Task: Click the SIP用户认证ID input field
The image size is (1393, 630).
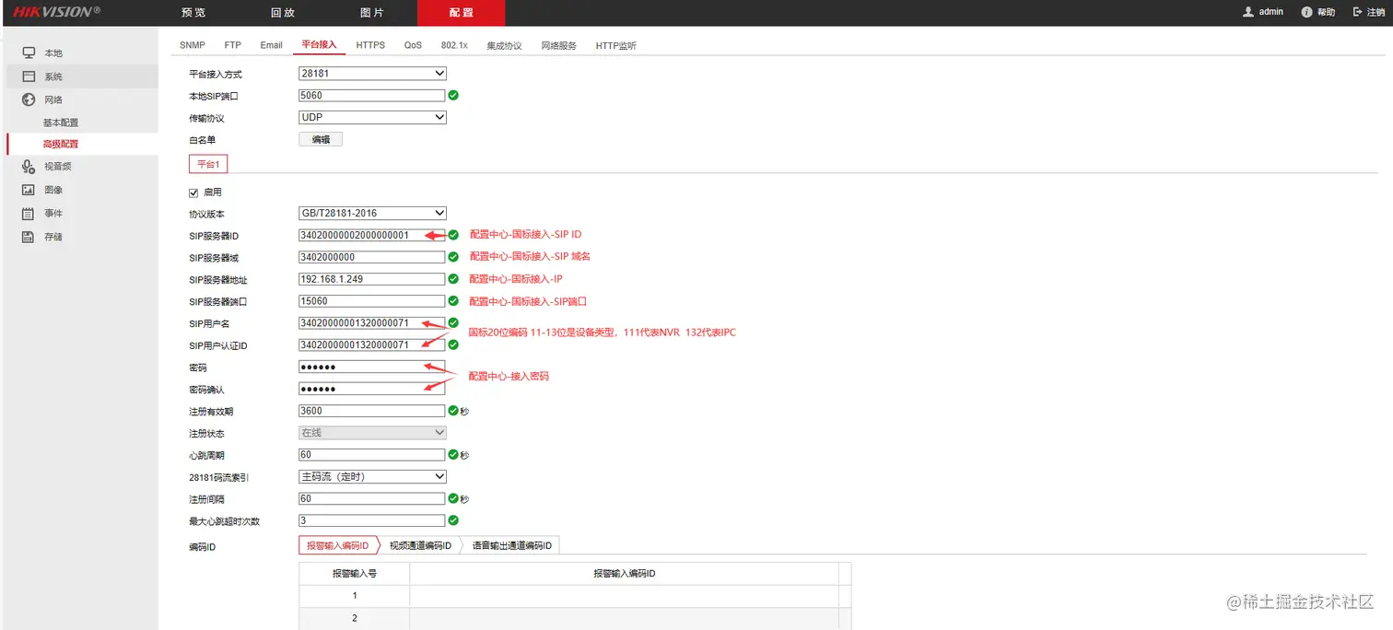Action: click(x=372, y=345)
